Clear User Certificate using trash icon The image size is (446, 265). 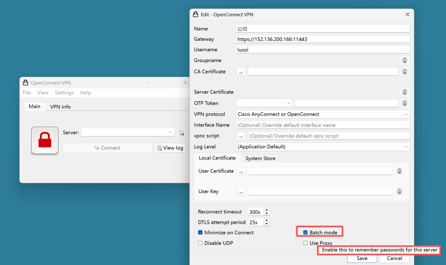coord(399,171)
